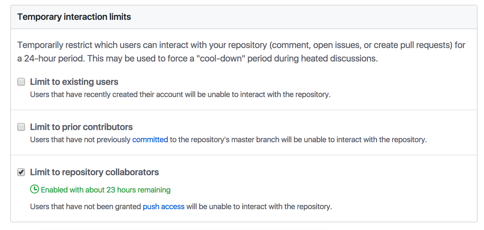Click the clock timer icon showing remaining time
The image size is (484, 230).
pos(34,190)
